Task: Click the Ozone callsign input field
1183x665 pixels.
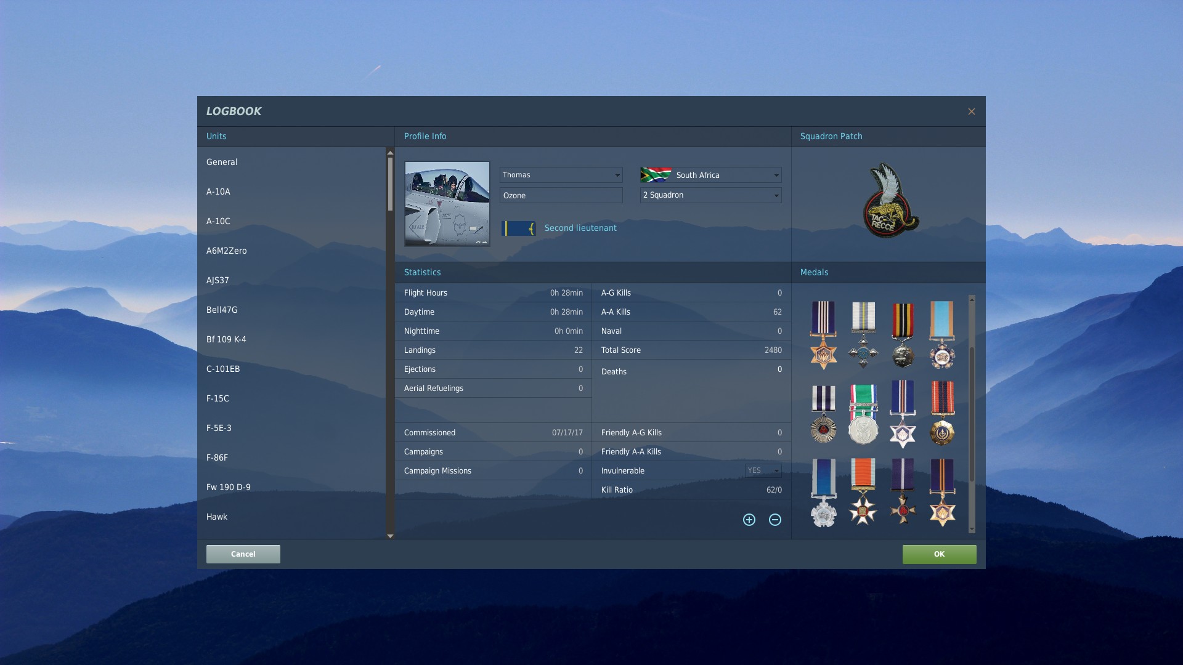Action: pyautogui.click(x=561, y=196)
